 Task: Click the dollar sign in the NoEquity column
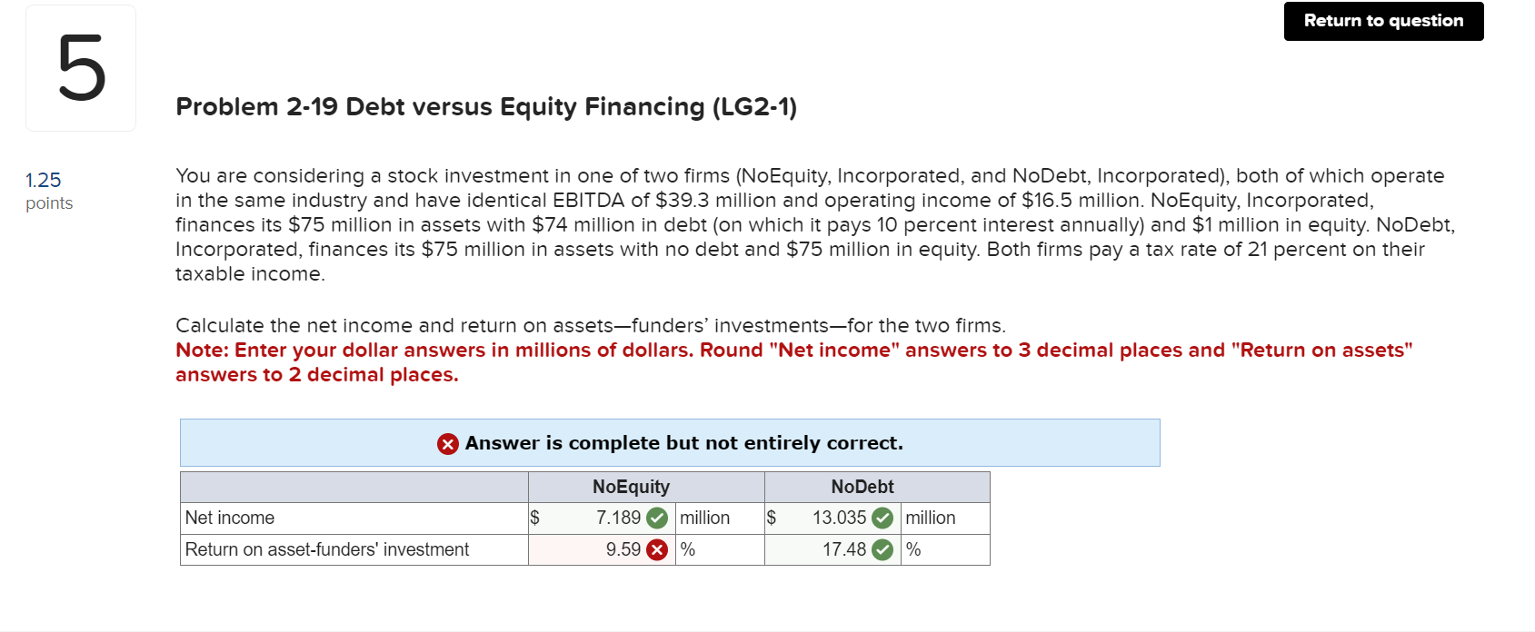534,518
